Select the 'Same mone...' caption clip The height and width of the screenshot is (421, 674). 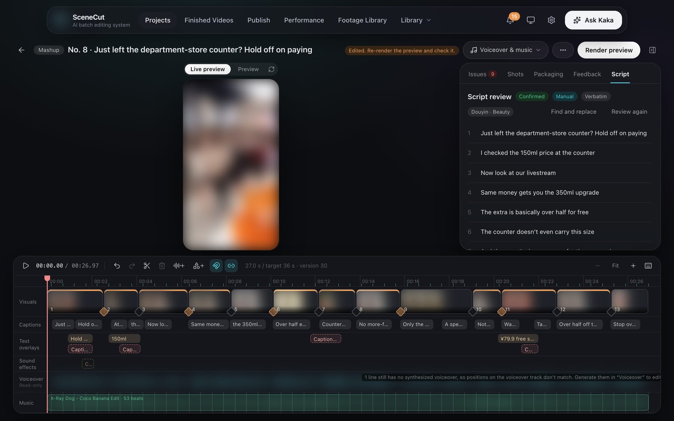pyautogui.click(x=207, y=324)
